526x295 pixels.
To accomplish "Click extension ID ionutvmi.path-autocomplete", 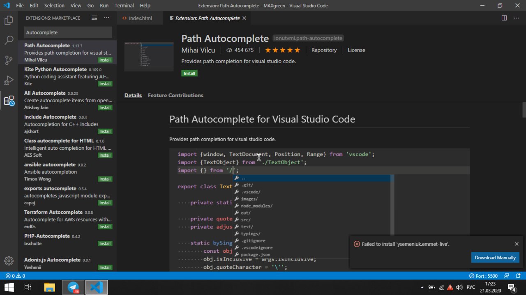I will [x=308, y=38].
